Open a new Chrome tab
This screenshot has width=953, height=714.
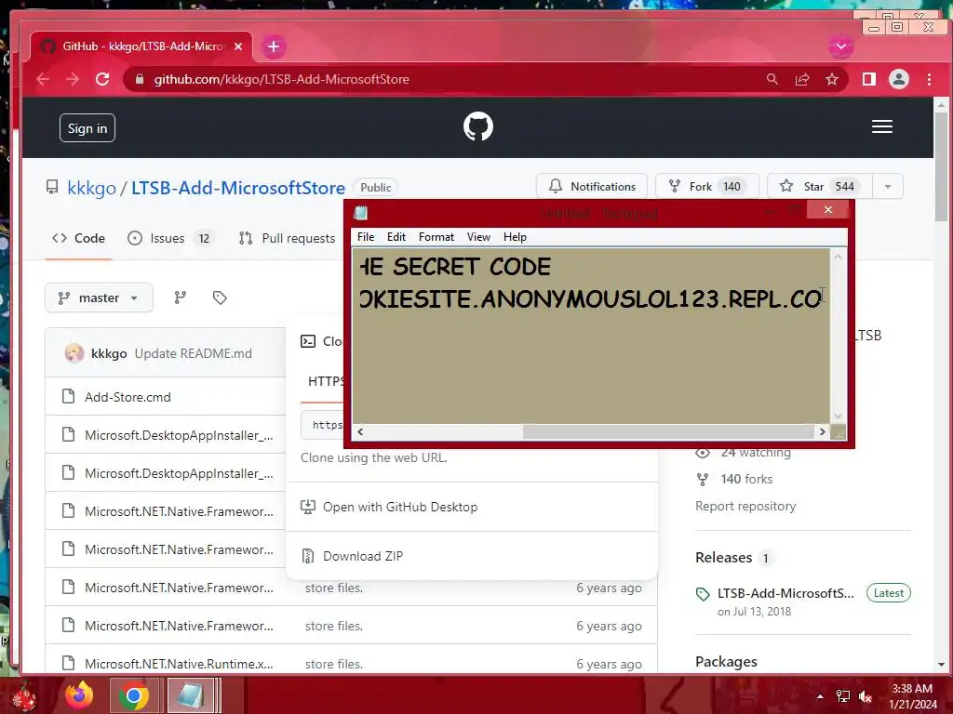click(274, 46)
